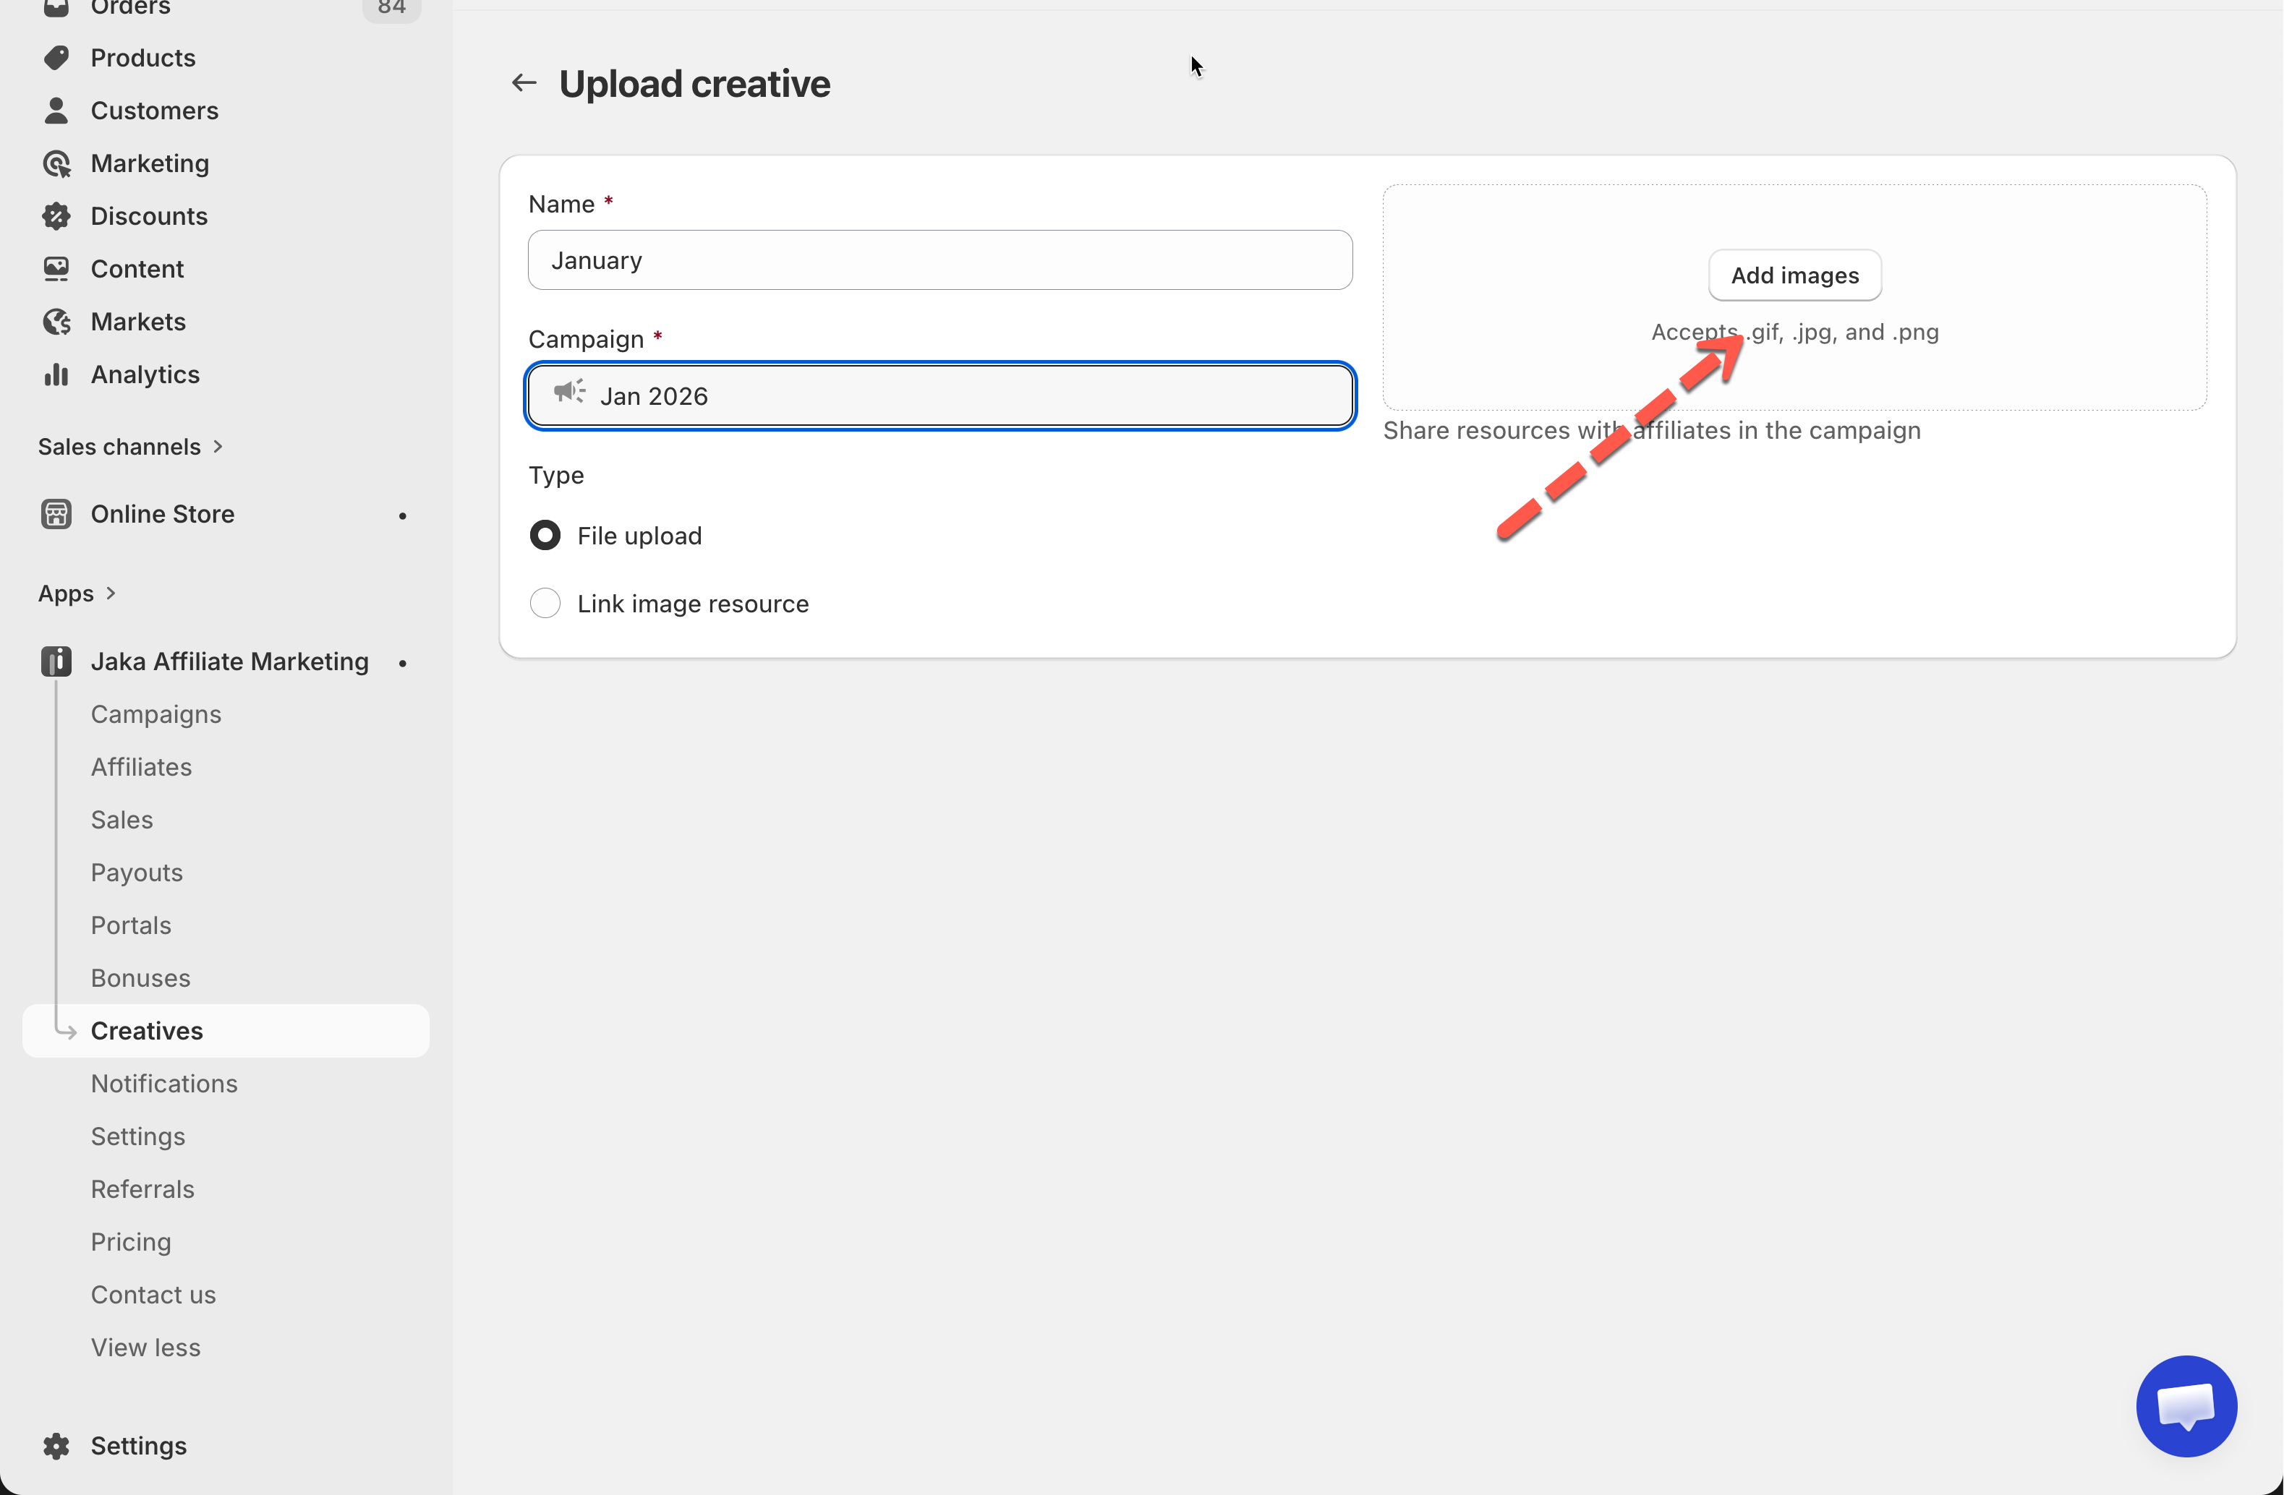Open the Contact us link
The width and height of the screenshot is (2284, 1495).
coord(153,1295)
